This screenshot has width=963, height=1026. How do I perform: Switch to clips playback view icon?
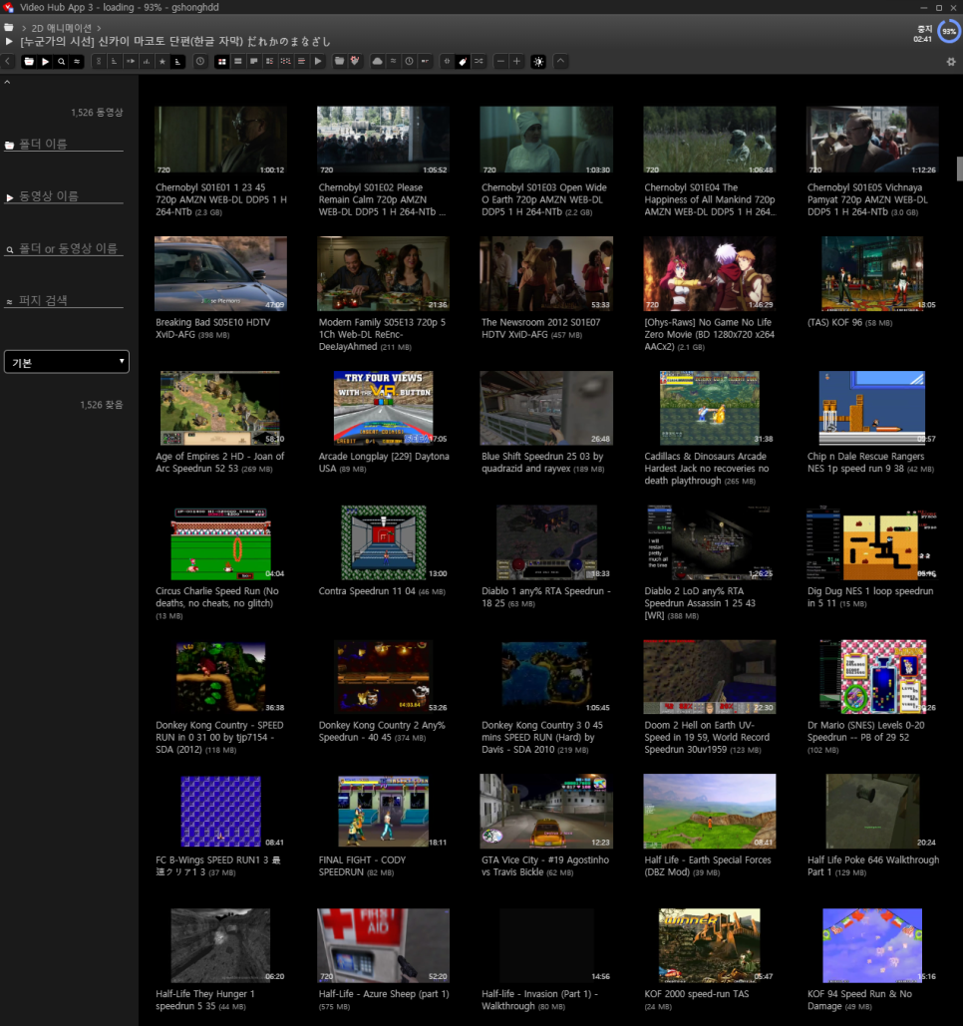(318, 61)
